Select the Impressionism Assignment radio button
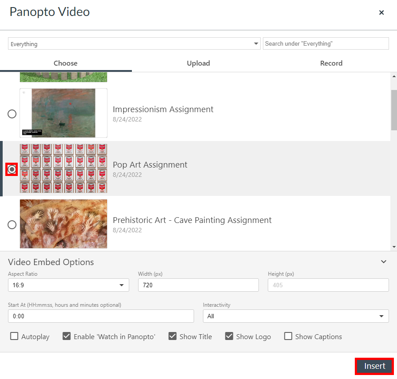 12,114
